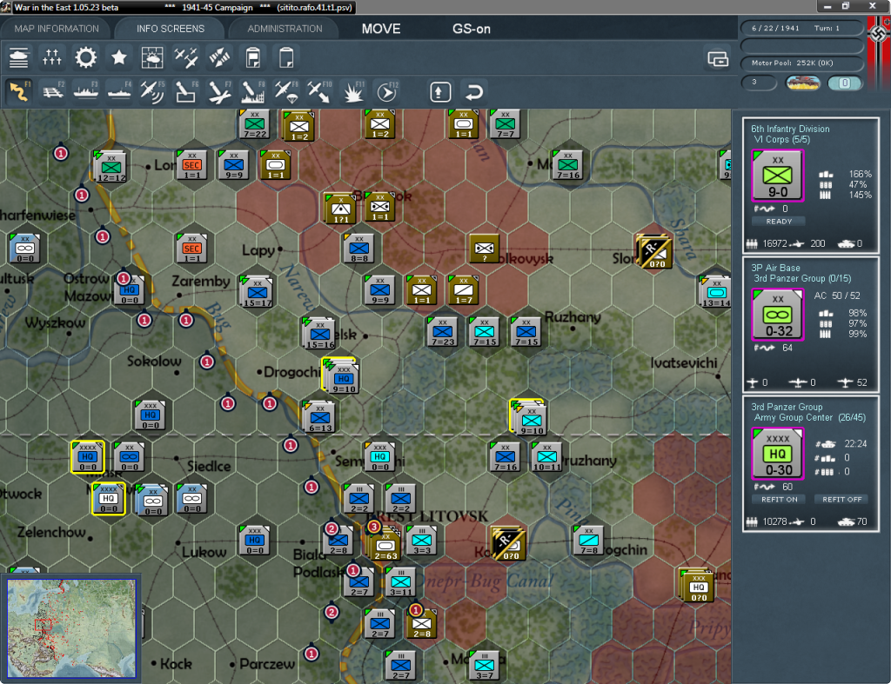Viewport: 891px width, 684px height.
Task: Toggle the READY status of 6th Infantry Division
Action: pyautogui.click(x=779, y=222)
